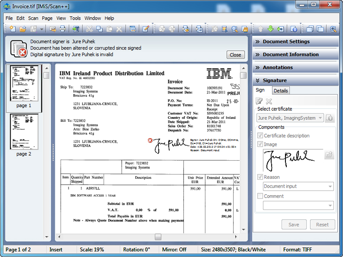Viewport: 343px width, 257px height.
Task: Print the document with the printer icon
Action: click(x=62, y=29)
